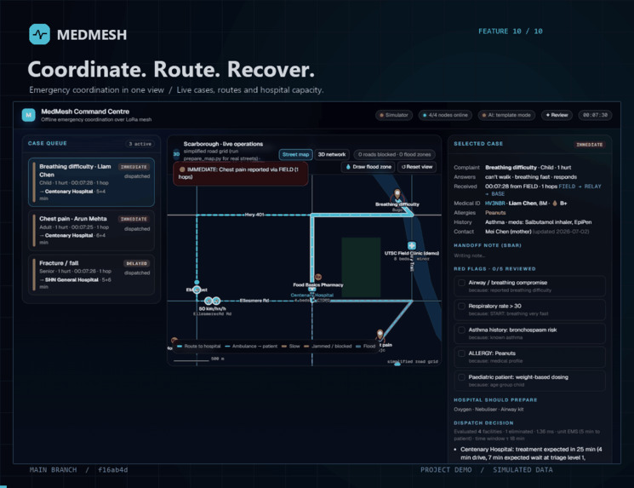Click the Reset view button
Image resolution: width=634 pixels, height=488 pixels.
417,167
